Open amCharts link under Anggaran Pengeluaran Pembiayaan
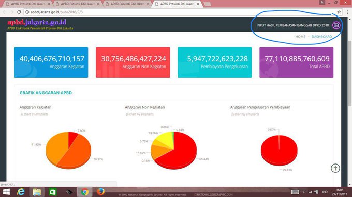This screenshot has height=197, width=352. coord(245,114)
